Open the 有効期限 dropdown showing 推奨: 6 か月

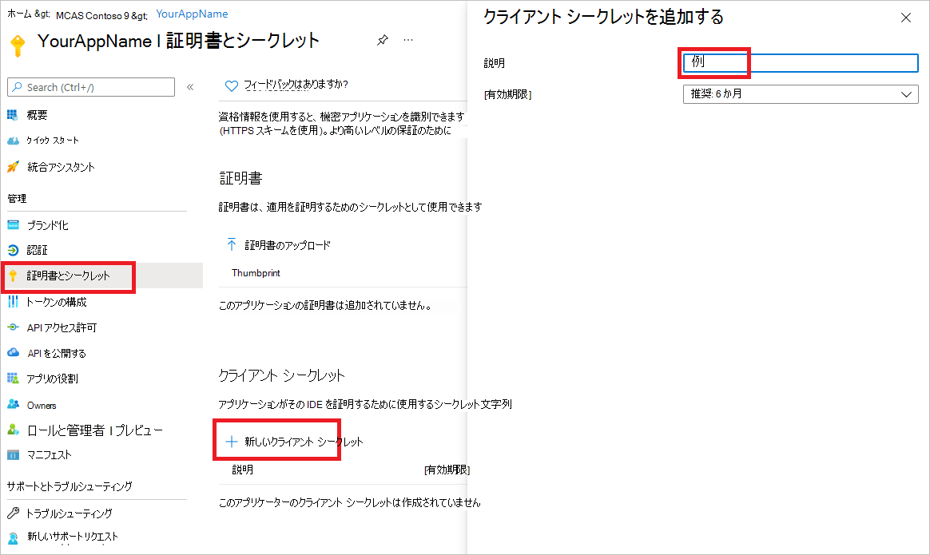801,94
